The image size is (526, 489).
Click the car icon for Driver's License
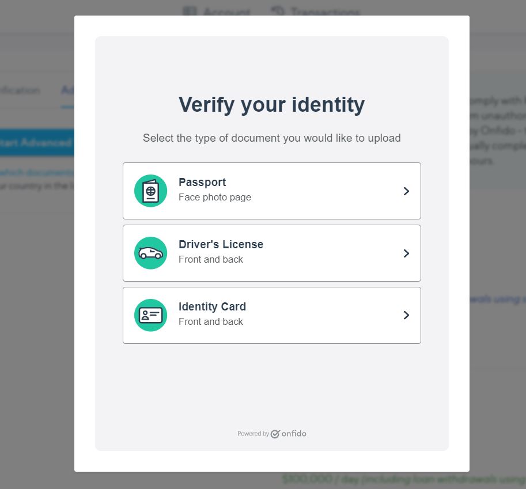point(150,253)
